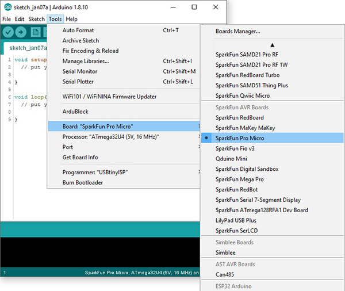Choose Auto Format from Tools menu
The width and height of the screenshot is (345, 291).
point(78,30)
